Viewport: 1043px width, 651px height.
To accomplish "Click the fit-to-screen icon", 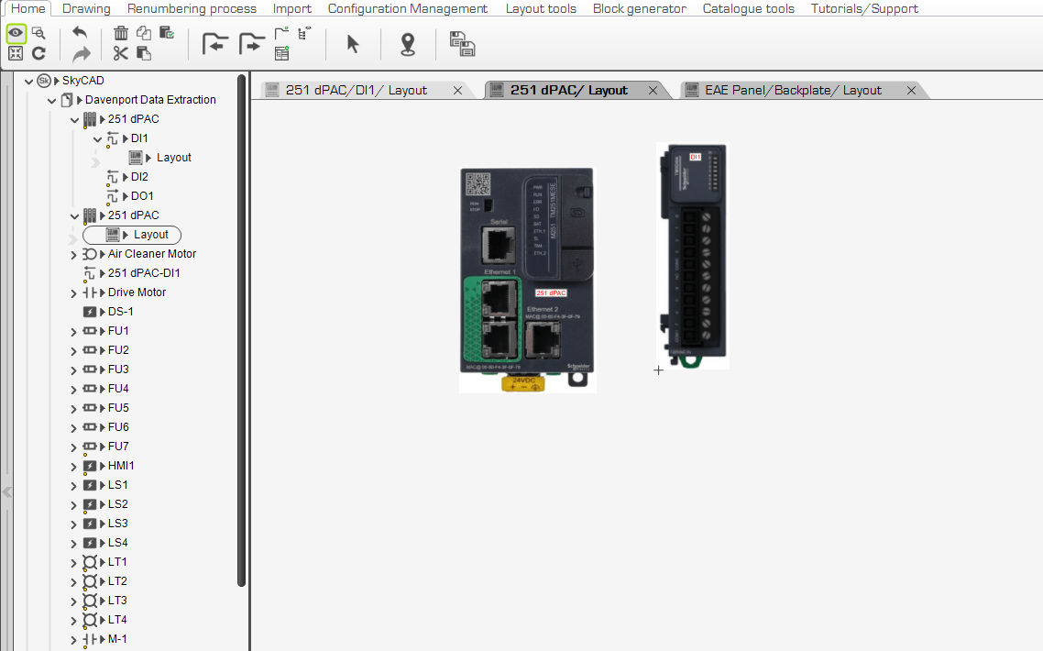I will click(x=16, y=54).
